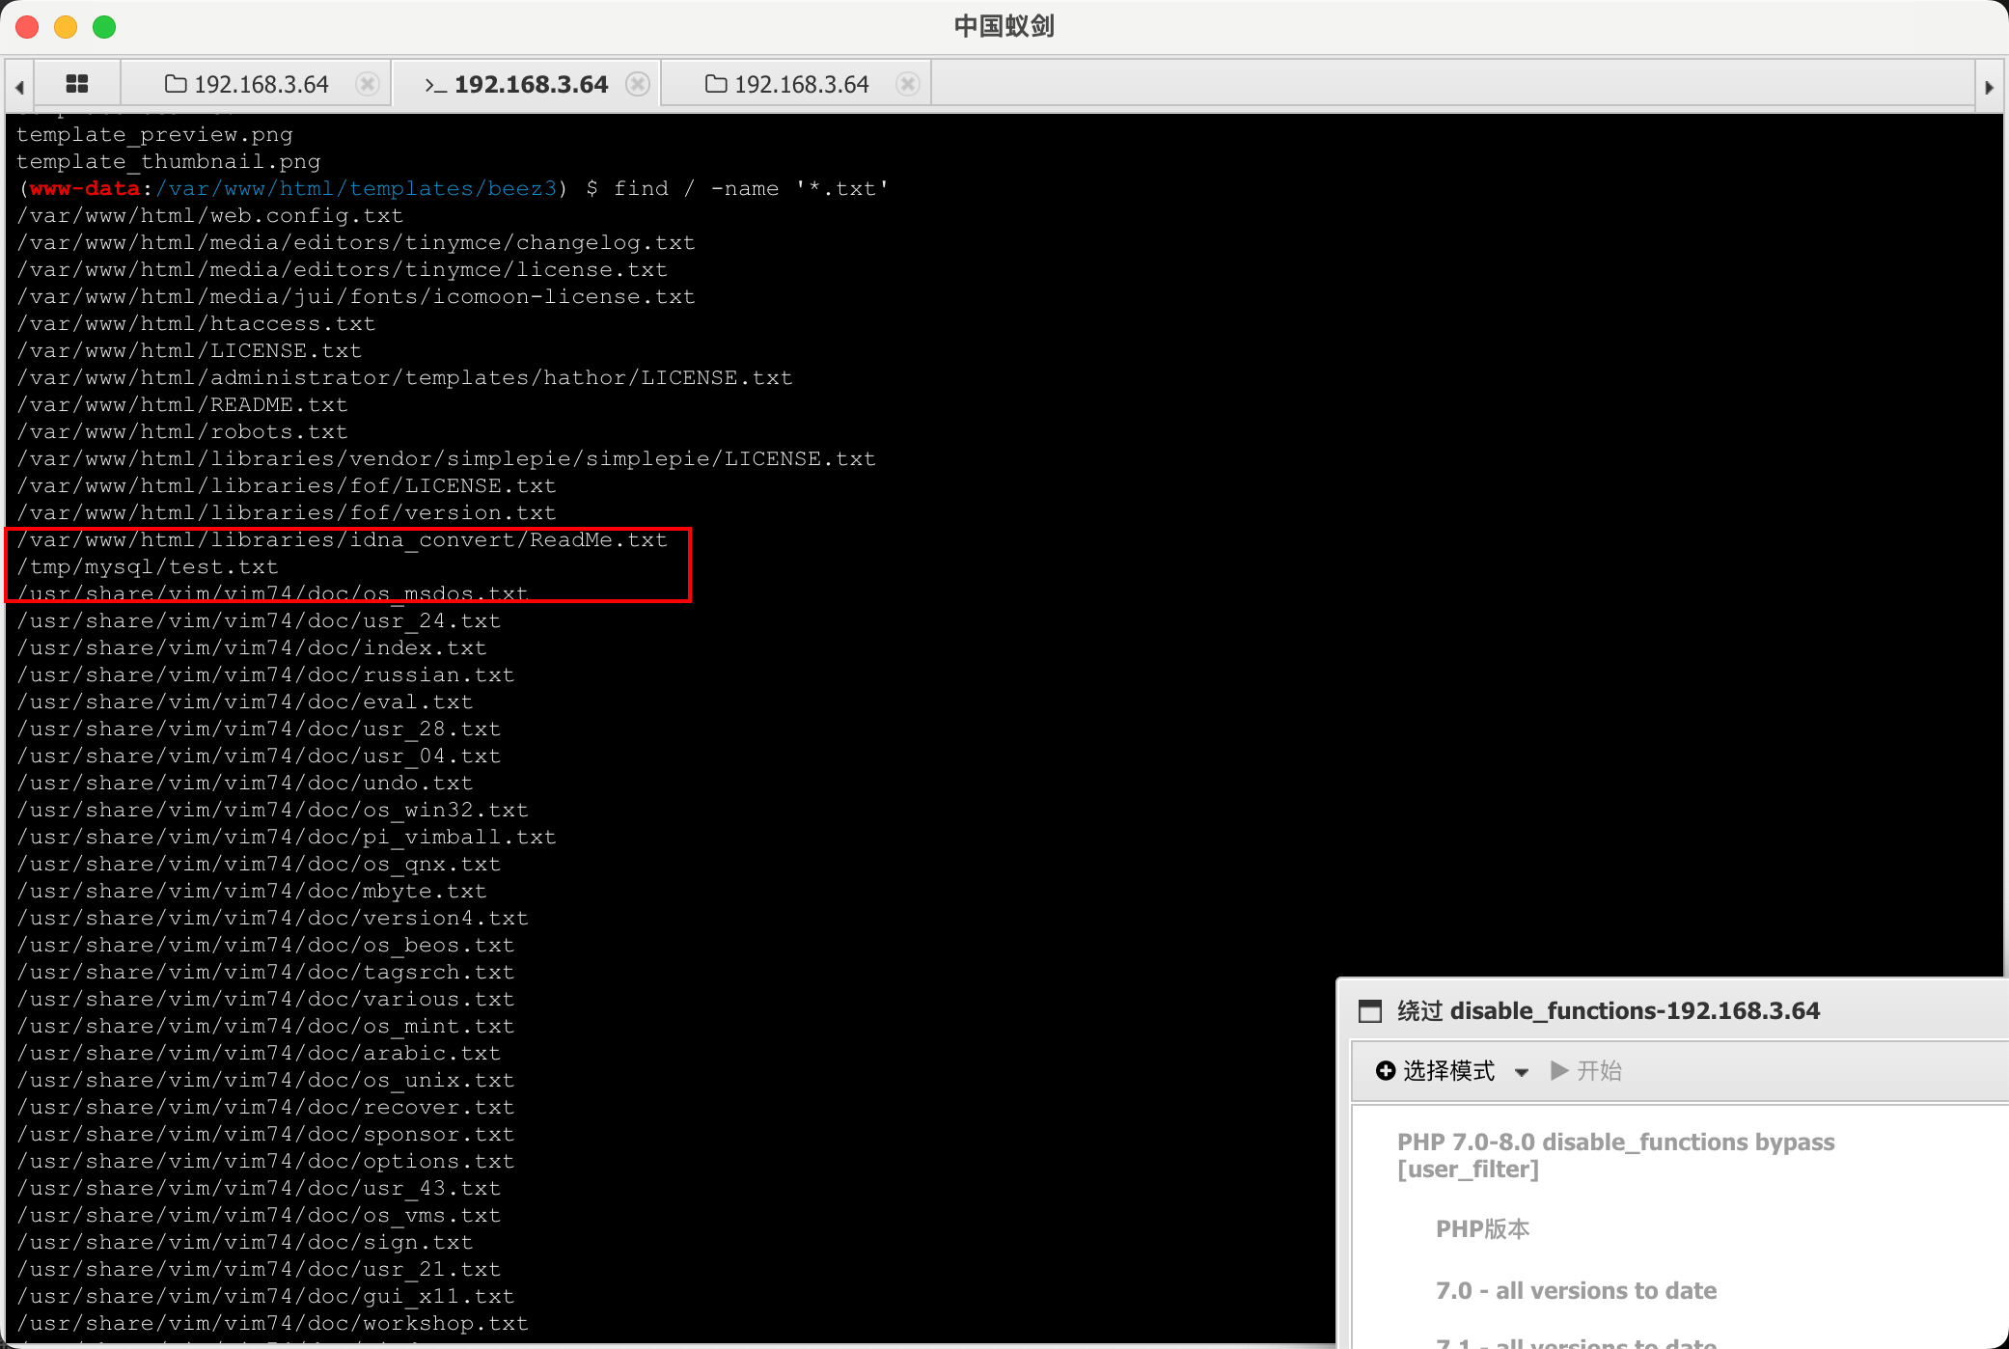The image size is (2009, 1349).
Task: Click the idna_convert/ReadMe.txt path line
Action: [343, 539]
